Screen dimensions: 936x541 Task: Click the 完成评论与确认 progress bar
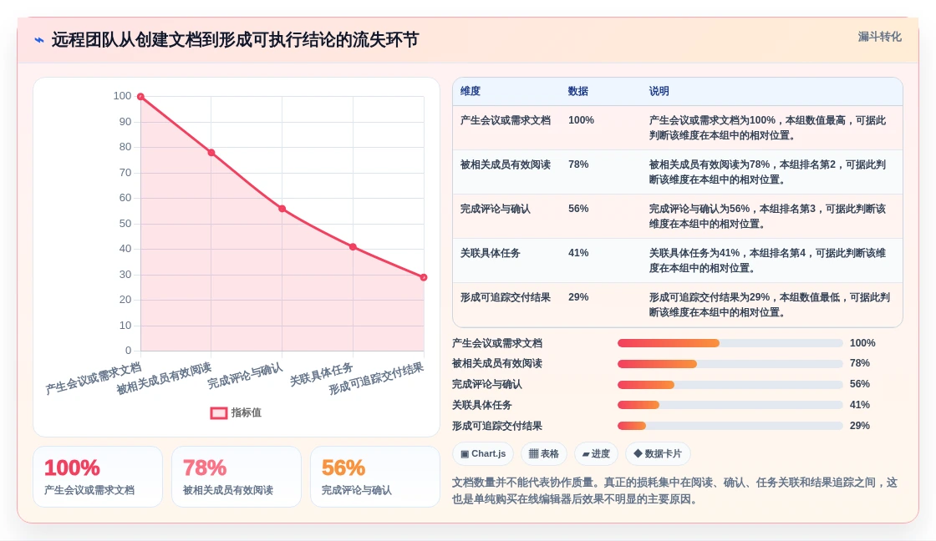[x=730, y=385]
